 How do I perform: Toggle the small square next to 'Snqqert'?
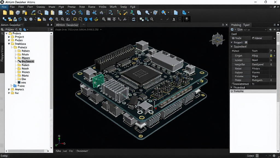coord(246,43)
